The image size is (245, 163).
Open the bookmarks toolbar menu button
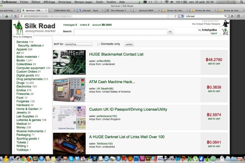[x=239, y=16]
